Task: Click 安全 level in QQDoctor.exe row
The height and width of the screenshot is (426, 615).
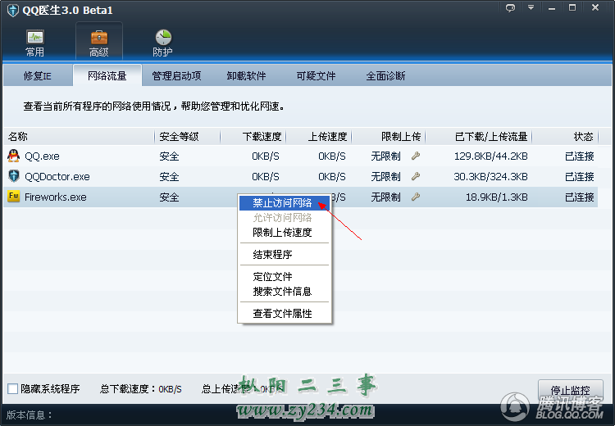Action: coord(169,177)
